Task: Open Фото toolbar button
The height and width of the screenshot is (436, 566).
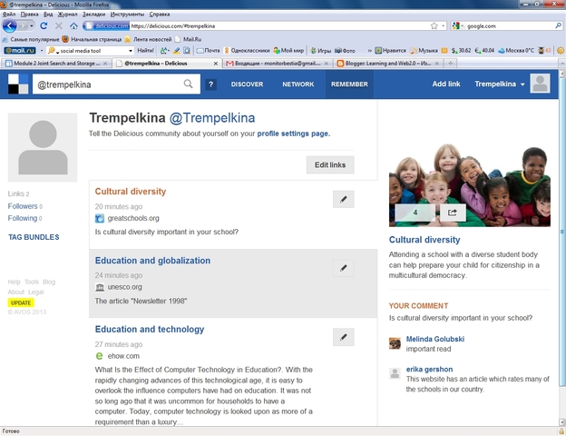Action: (345, 51)
